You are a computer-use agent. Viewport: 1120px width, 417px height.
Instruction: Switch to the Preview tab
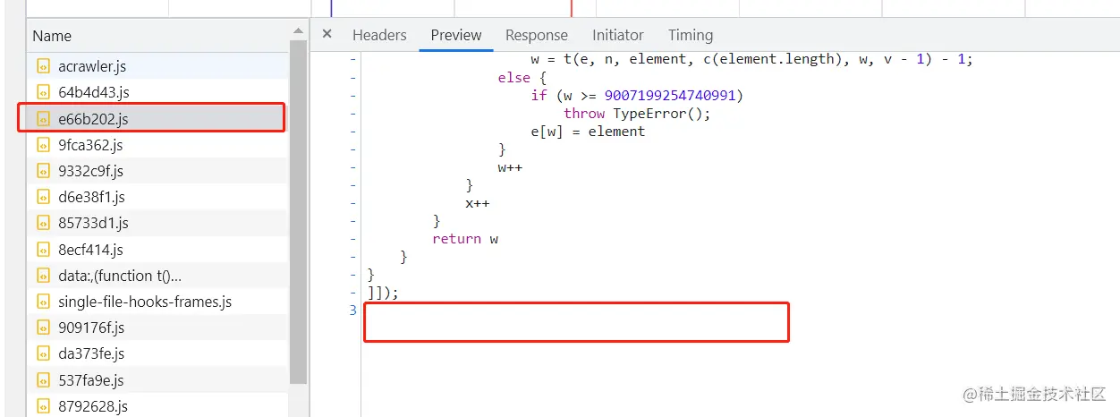tap(456, 35)
